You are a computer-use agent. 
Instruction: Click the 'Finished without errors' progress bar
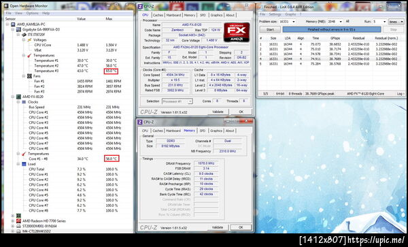(x=332, y=30)
